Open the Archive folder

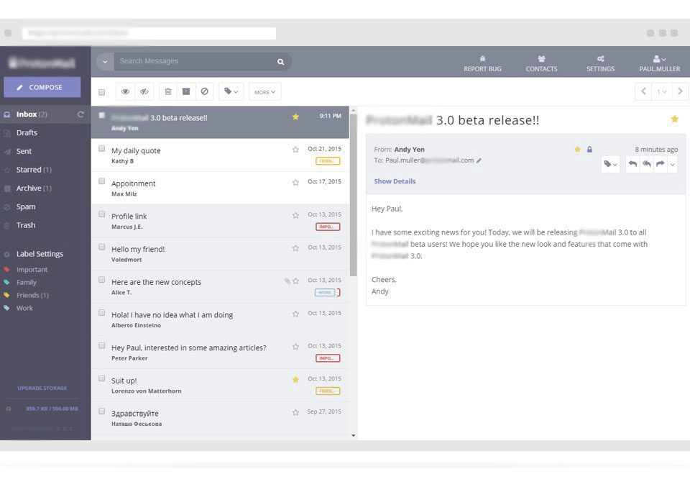34,188
